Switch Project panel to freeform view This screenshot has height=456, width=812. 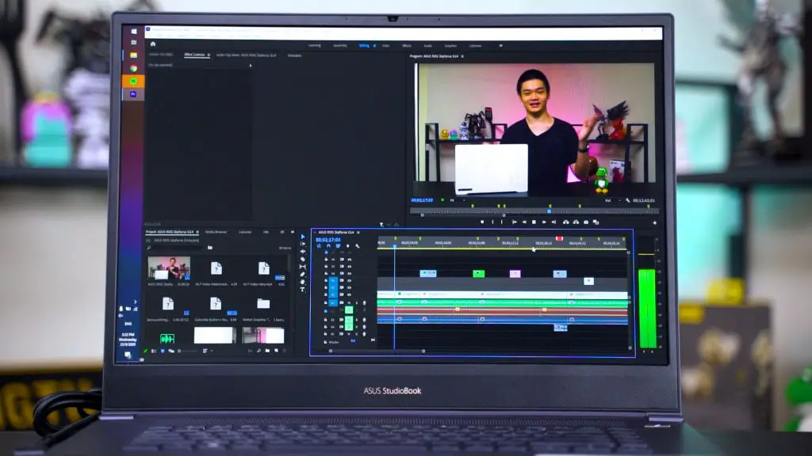171,351
